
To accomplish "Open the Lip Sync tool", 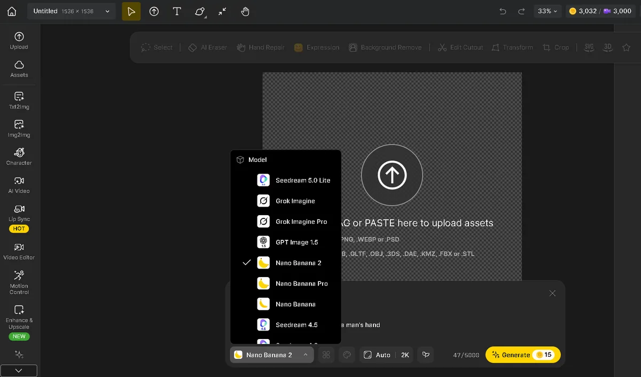I will (x=19, y=212).
